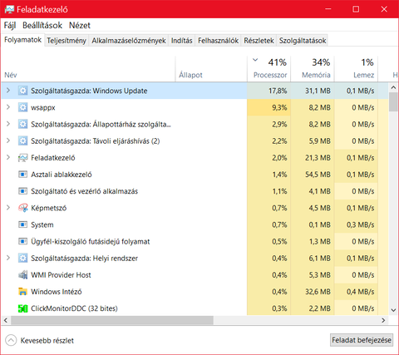The image size is (399, 355).
Task: Sort by the Memória column header
Action: point(313,69)
